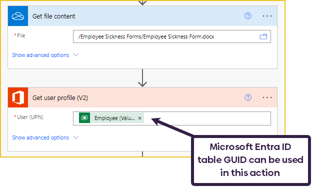
Task: Open help for Get user profile (V2)
Action: (247, 97)
